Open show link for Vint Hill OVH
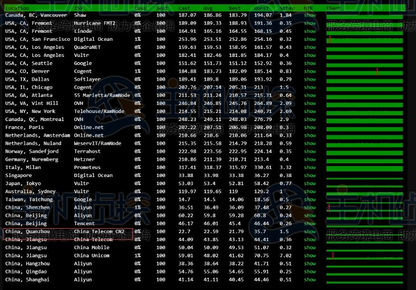Image resolution: width=416 pixels, height=290 pixels. (310, 103)
